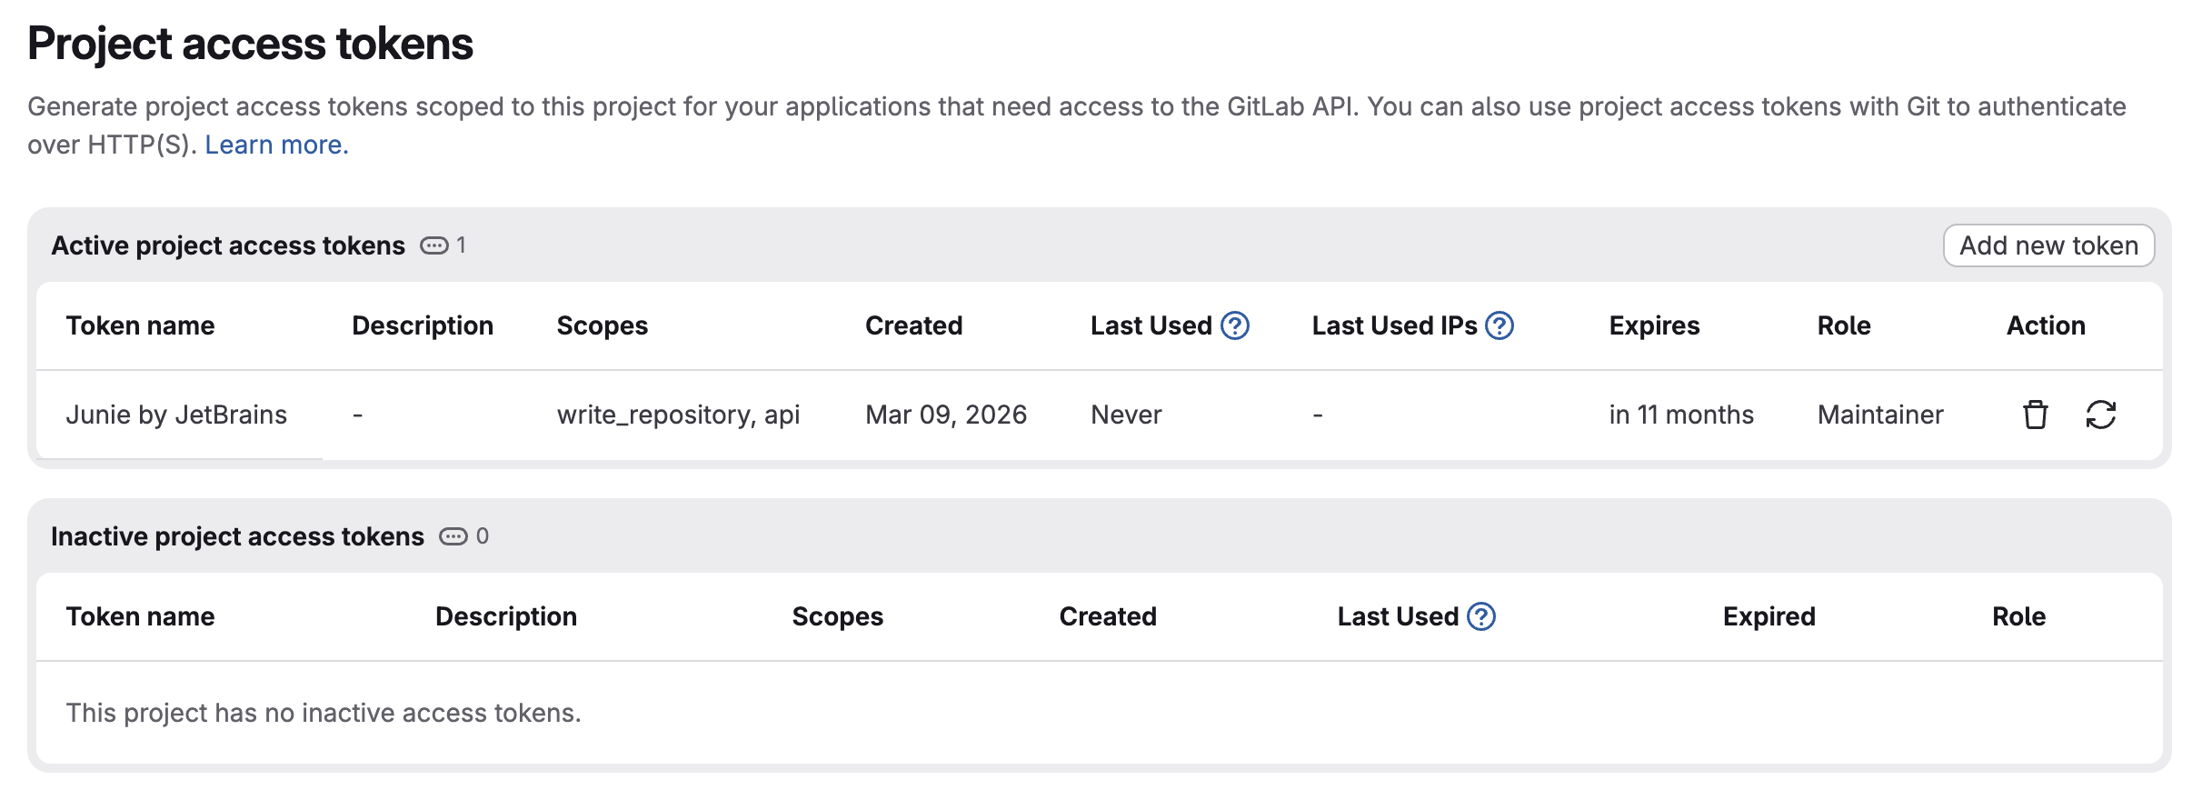Click the Created header in inactive table
This screenshot has width=2192, height=800.
pyautogui.click(x=1108, y=616)
